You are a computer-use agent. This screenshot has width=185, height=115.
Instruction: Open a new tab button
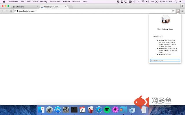pyautogui.click(x=71, y=7)
